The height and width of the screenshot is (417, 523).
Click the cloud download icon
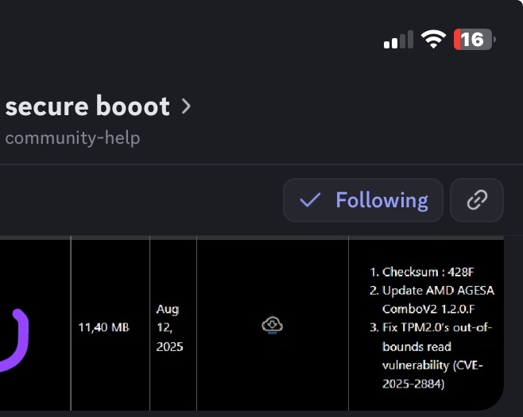[273, 325]
